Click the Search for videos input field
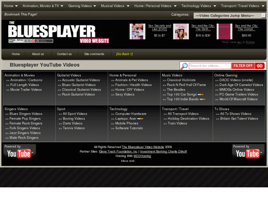268x201 pixels. tap(210, 66)
